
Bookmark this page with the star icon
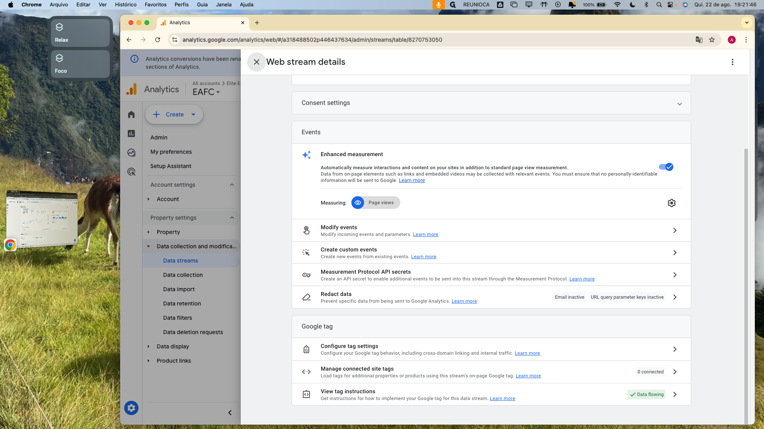coord(712,40)
